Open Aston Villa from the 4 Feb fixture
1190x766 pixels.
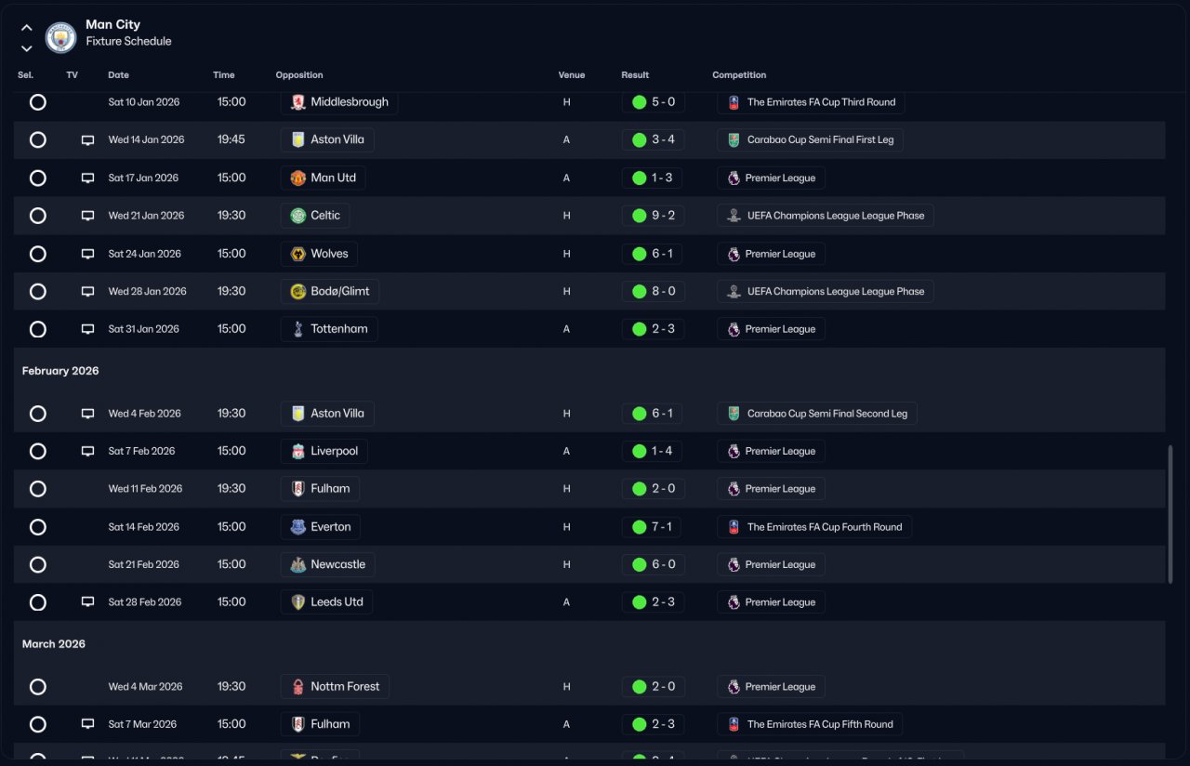click(x=327, y=414)
